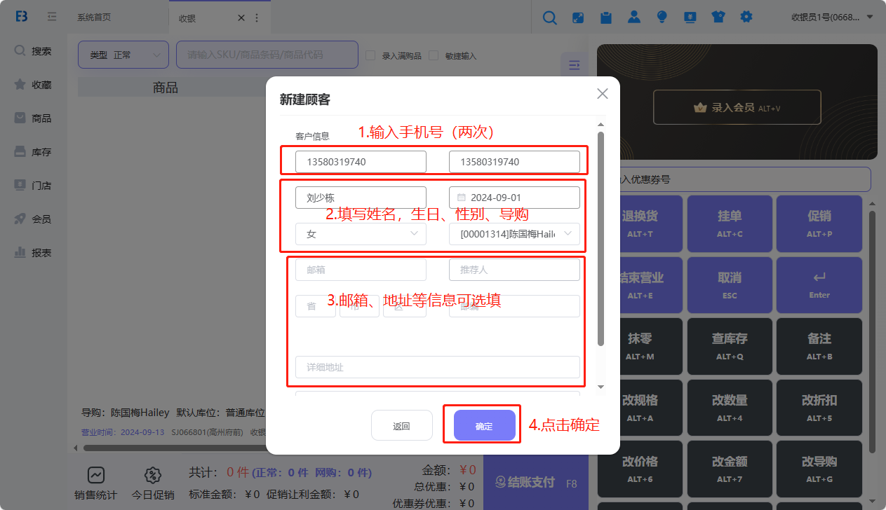
Task: Open the 省 province dropdown
Action: [x=316, y=306]
